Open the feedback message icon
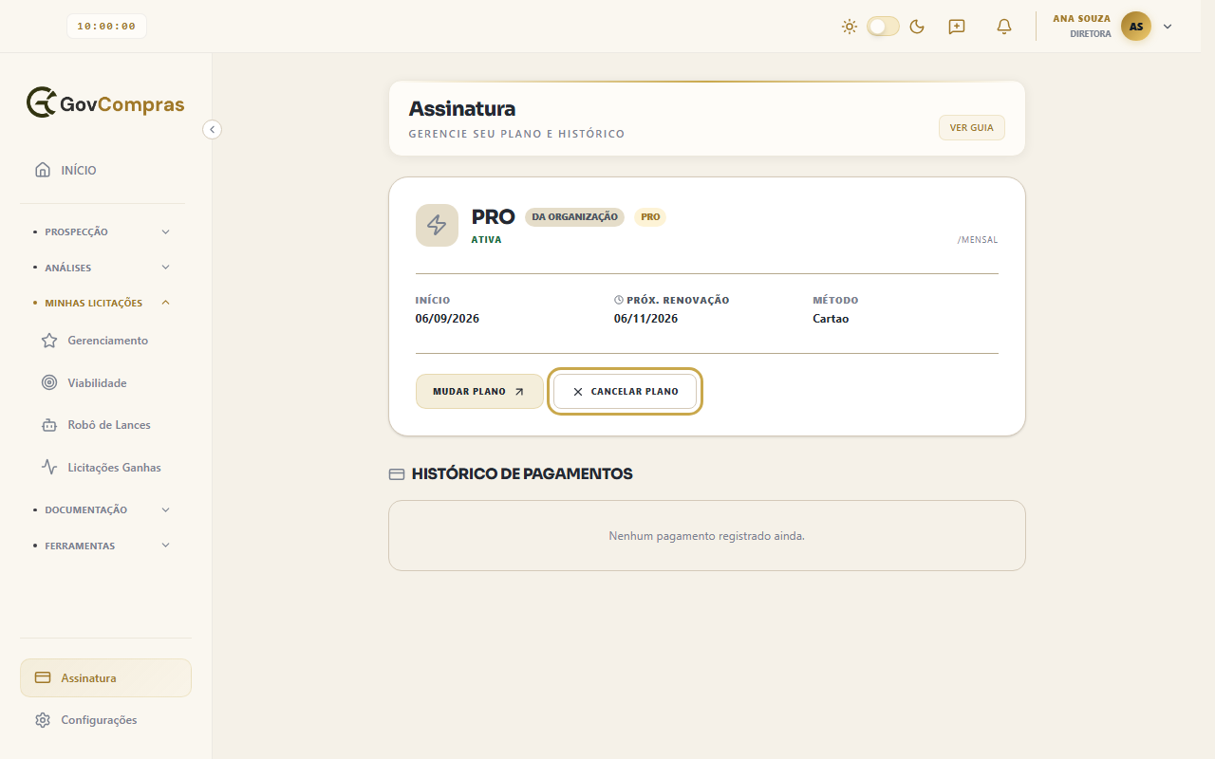This screenshot has width=1215, height=759. coord(957,27)
